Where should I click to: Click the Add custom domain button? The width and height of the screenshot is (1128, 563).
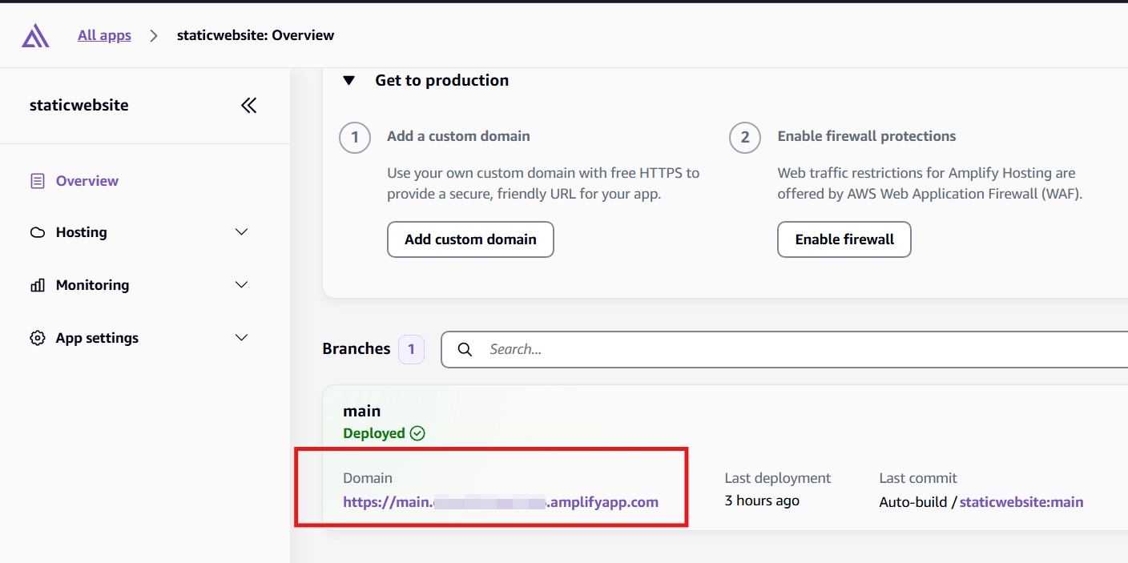click(x=470, y=239)
